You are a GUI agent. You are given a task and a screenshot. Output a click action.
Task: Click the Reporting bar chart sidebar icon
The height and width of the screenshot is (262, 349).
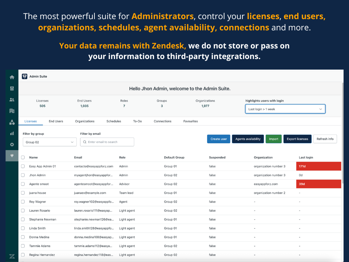click(x=12, y=133)
